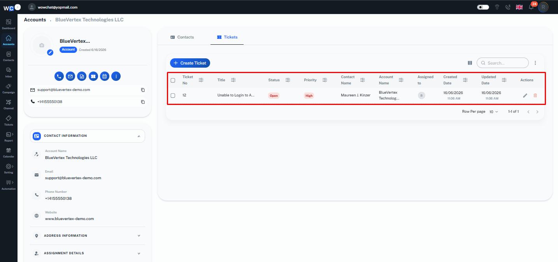Image resolution: width=558 pixels, height=262 pixels.
Task: Go to the next page of tickets
Action: (x=537, y=112)
